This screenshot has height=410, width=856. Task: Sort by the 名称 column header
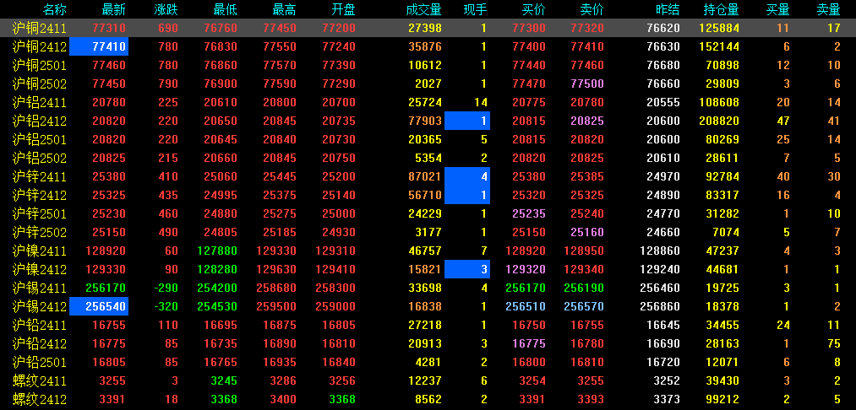(x=55, y=9)
